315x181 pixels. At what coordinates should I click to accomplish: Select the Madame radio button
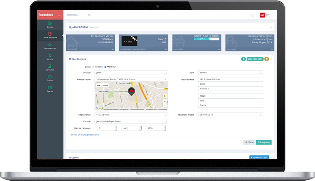(x=93, y=67)
